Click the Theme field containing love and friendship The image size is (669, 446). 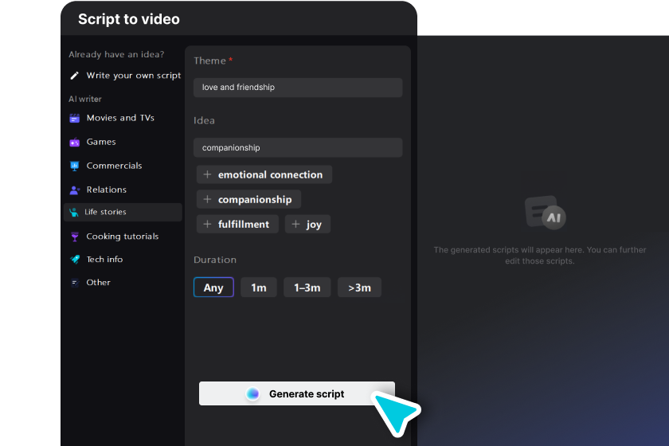298,88
